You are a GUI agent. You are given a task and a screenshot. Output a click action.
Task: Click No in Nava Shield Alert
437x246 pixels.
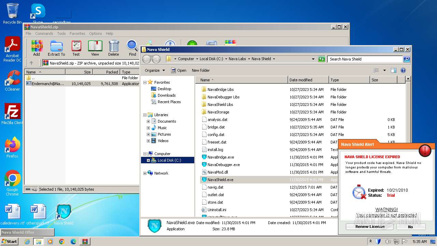pyautogui.click(x=411, y=227)
